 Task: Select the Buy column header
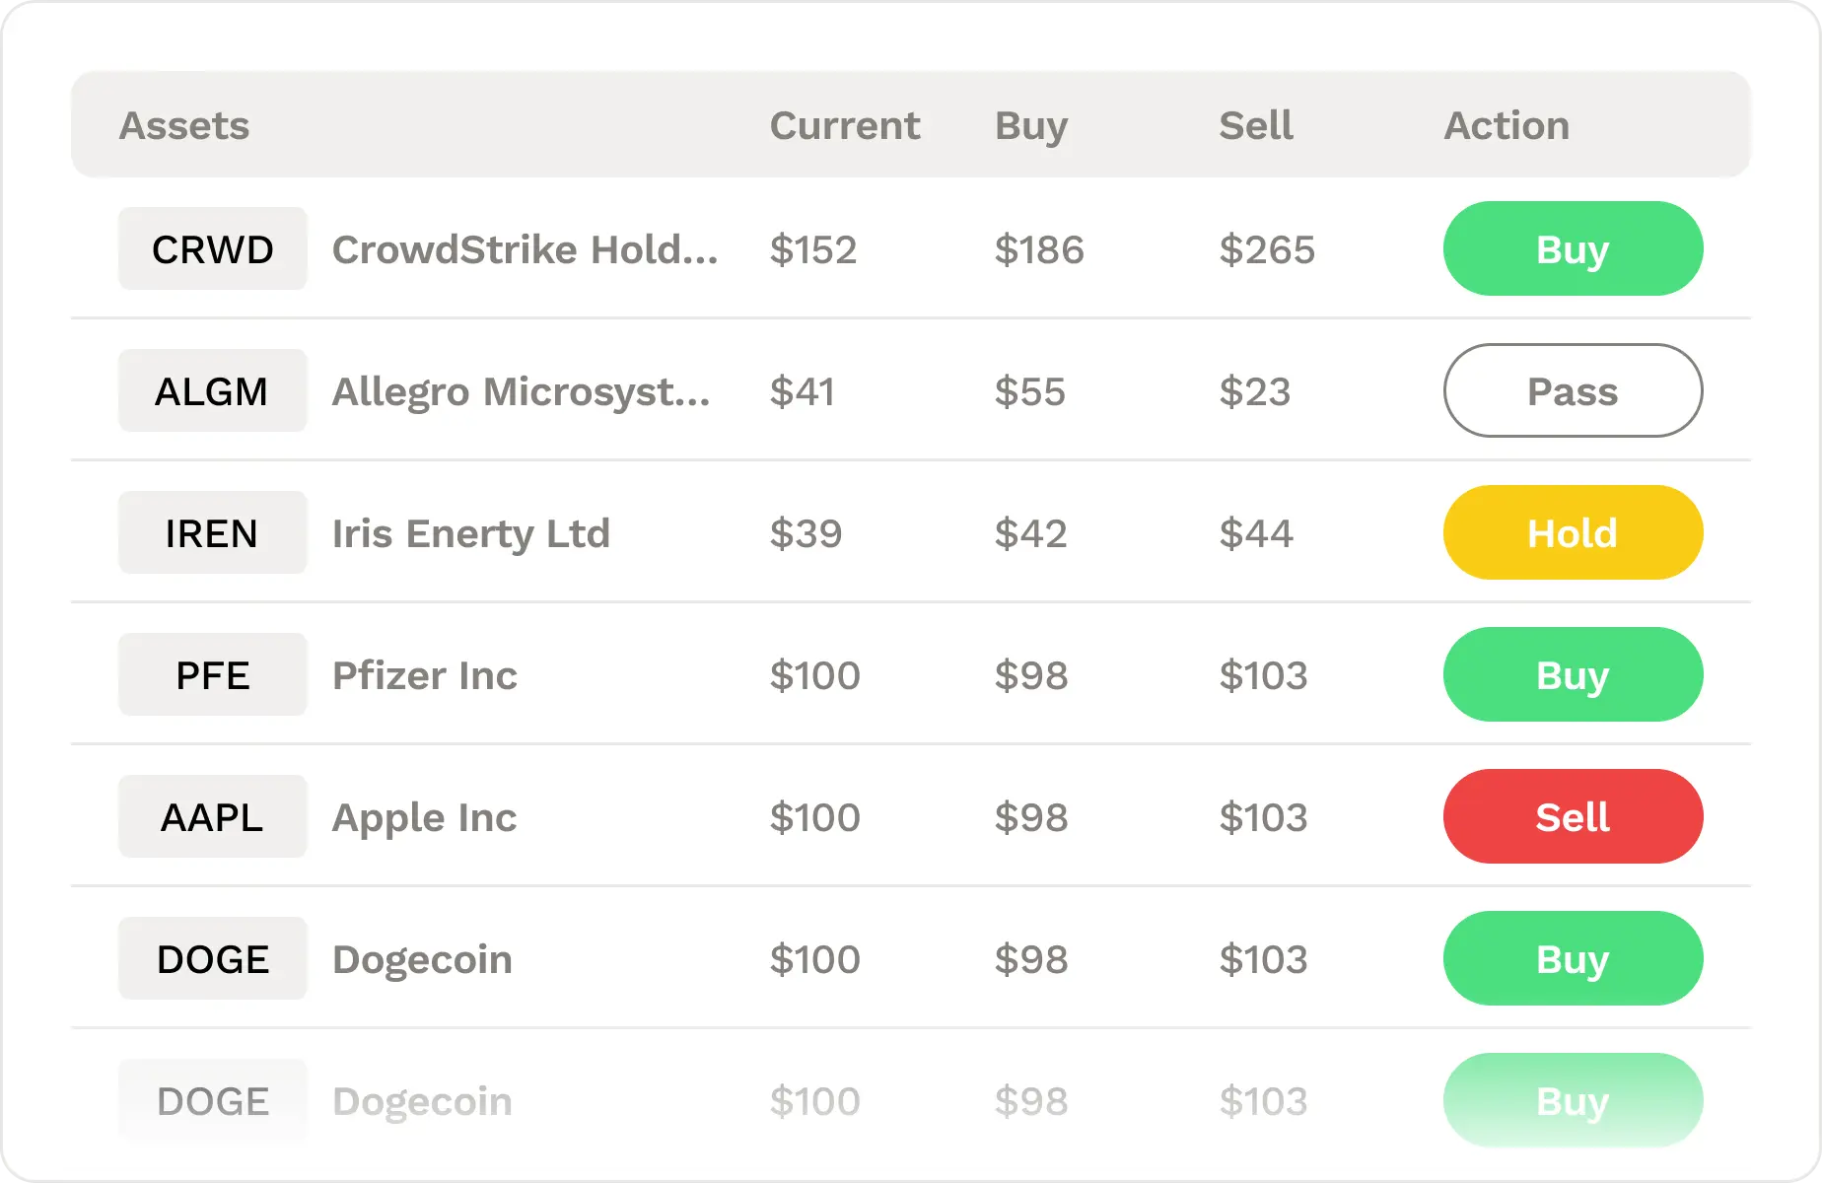1029,125
